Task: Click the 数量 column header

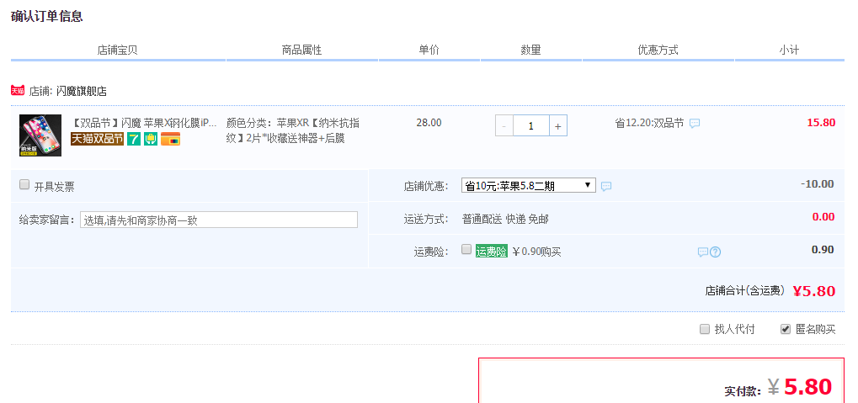Action: click(x=530, y=50)
